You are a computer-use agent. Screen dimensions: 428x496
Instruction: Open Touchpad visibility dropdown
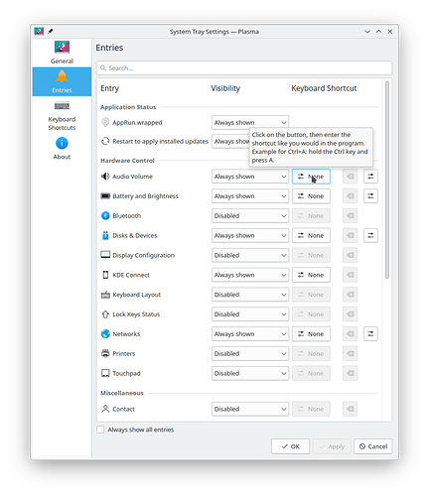click(x=250, y=373)
